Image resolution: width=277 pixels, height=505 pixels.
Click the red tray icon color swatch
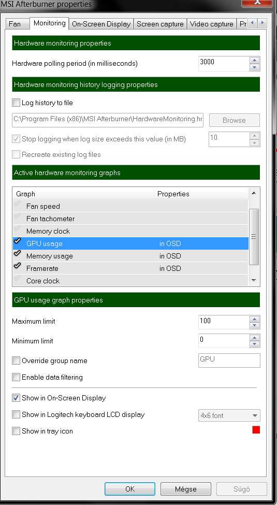[x=256, y=430]
